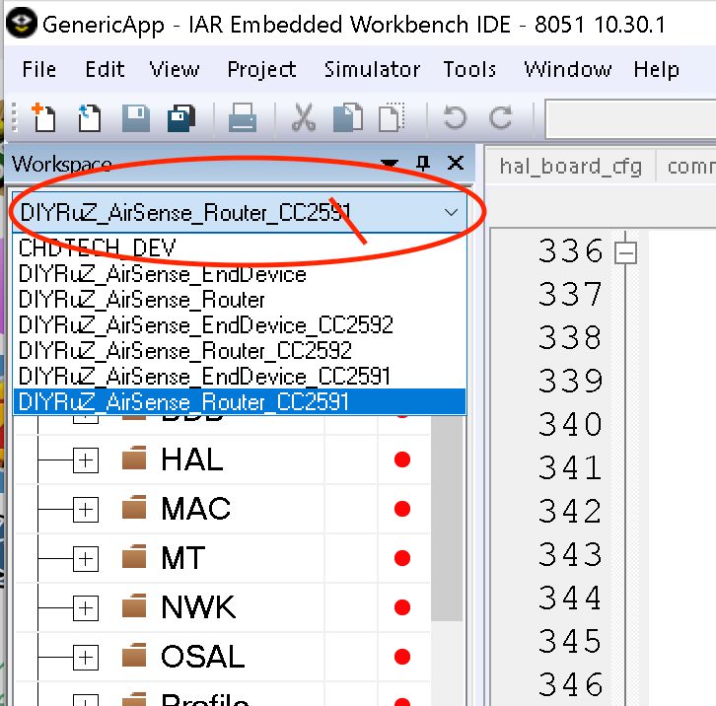716x706 pixels.
Task: Click line number 344 in gutter
Action: pyautogui.click(x=570, y=599)
